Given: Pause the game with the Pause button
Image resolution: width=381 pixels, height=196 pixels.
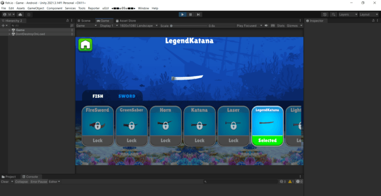Looking at the screenshot, I should point(190,15).
